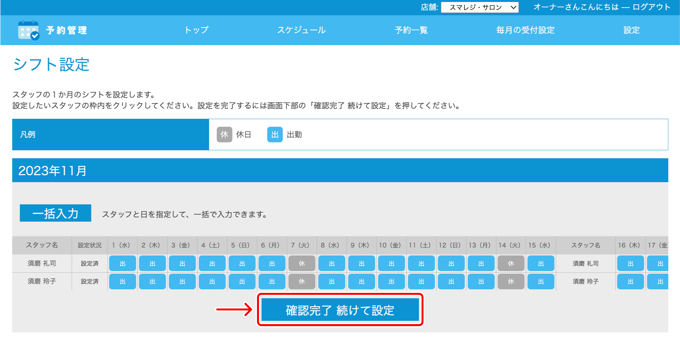Screen dimensions: 680x355
Task: Toggle 須磨 玲子's 休 on day 14 (火)
Action: click(511, 281)
